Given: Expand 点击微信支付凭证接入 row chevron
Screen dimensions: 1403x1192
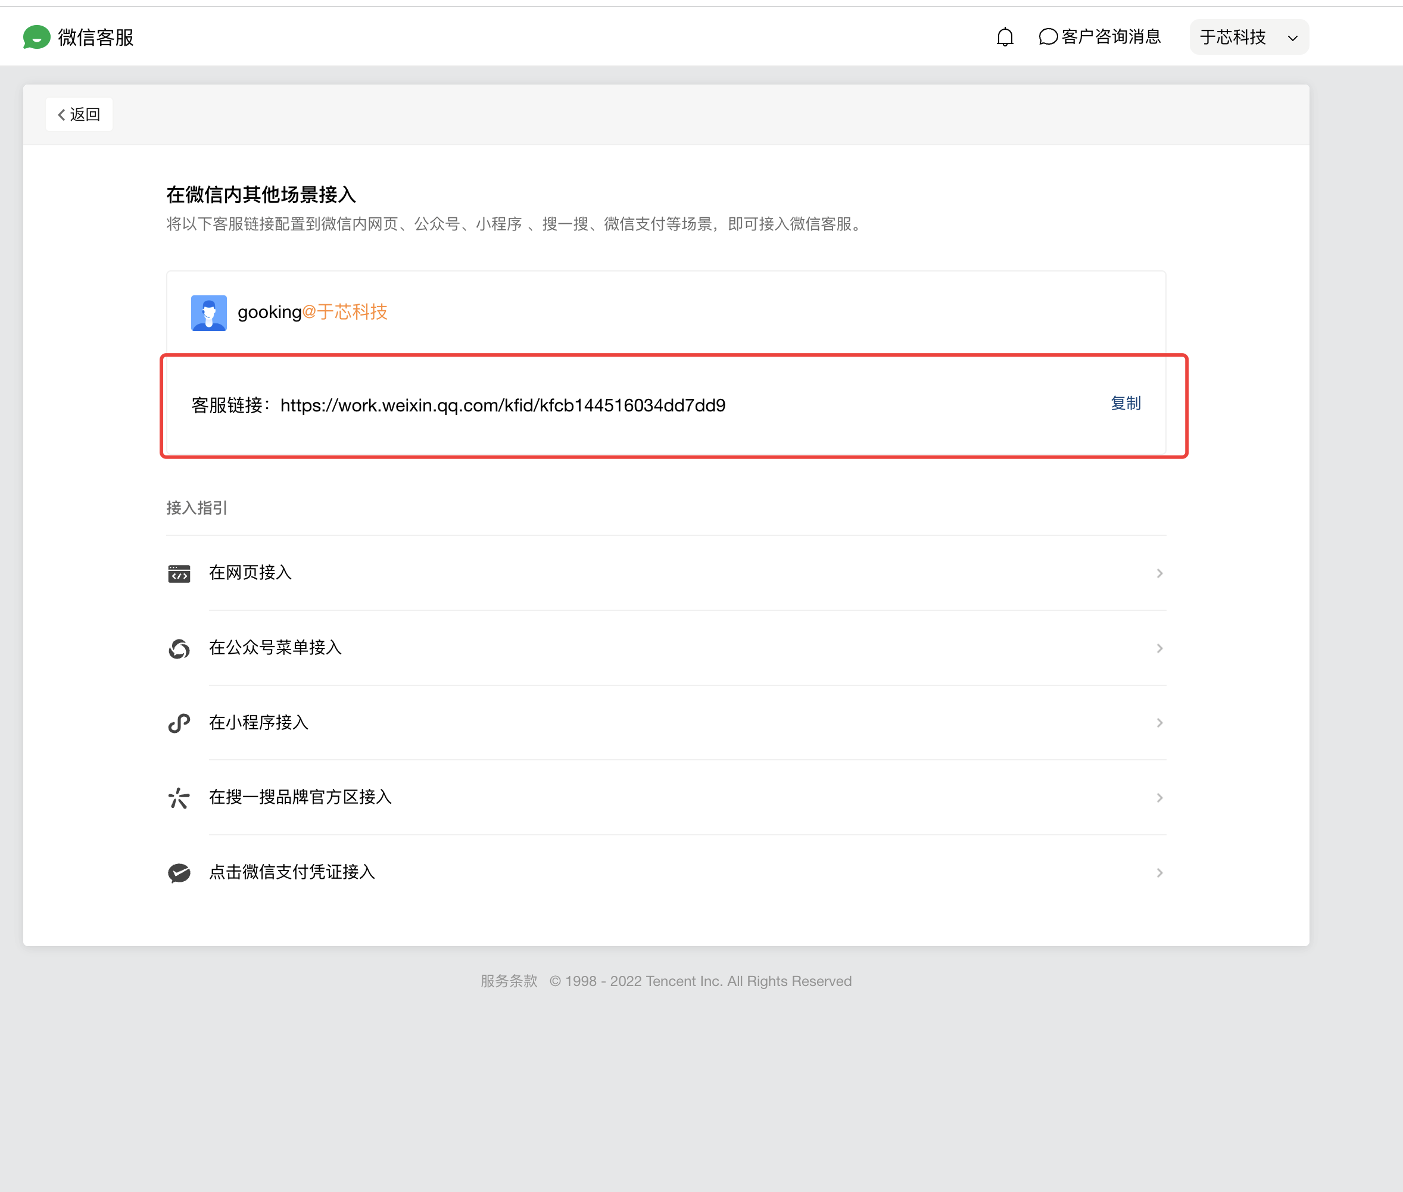Looking at the screenshot, I should 1159,873.
